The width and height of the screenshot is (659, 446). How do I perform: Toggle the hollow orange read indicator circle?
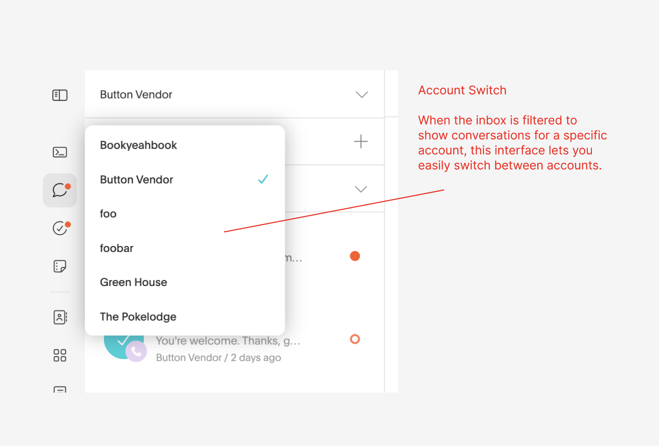click(355, 339)
